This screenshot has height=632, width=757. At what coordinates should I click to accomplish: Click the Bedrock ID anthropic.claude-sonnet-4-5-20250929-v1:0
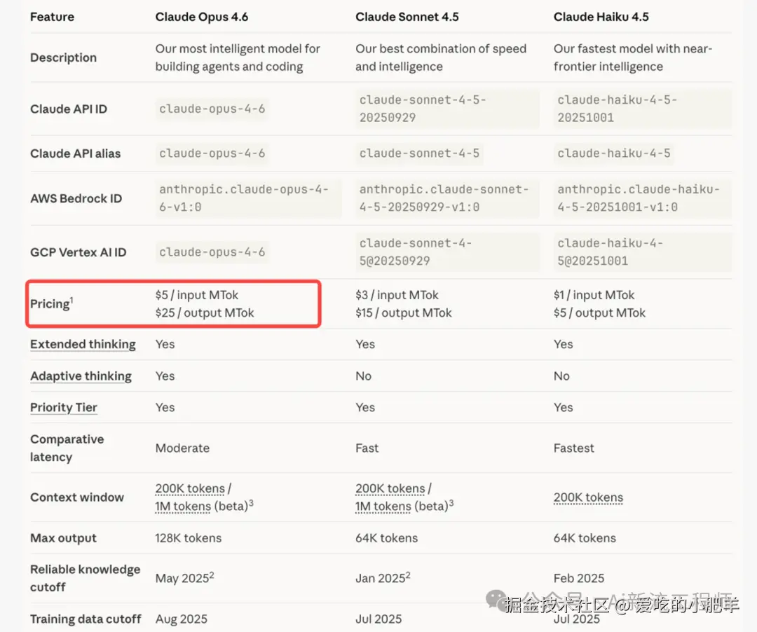447,198
